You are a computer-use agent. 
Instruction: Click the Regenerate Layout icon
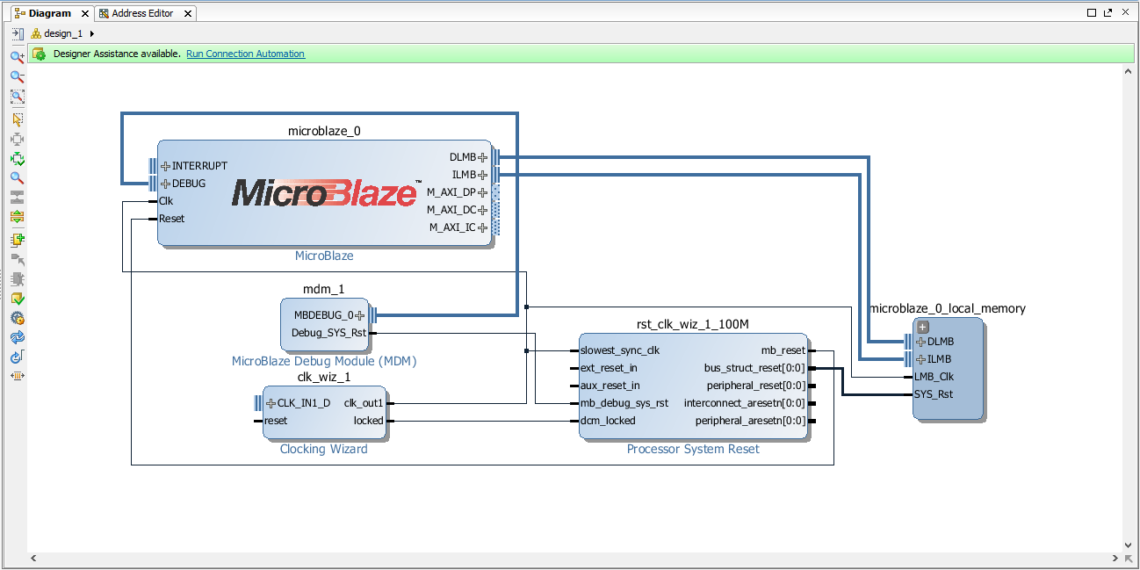tap(17, 337)
